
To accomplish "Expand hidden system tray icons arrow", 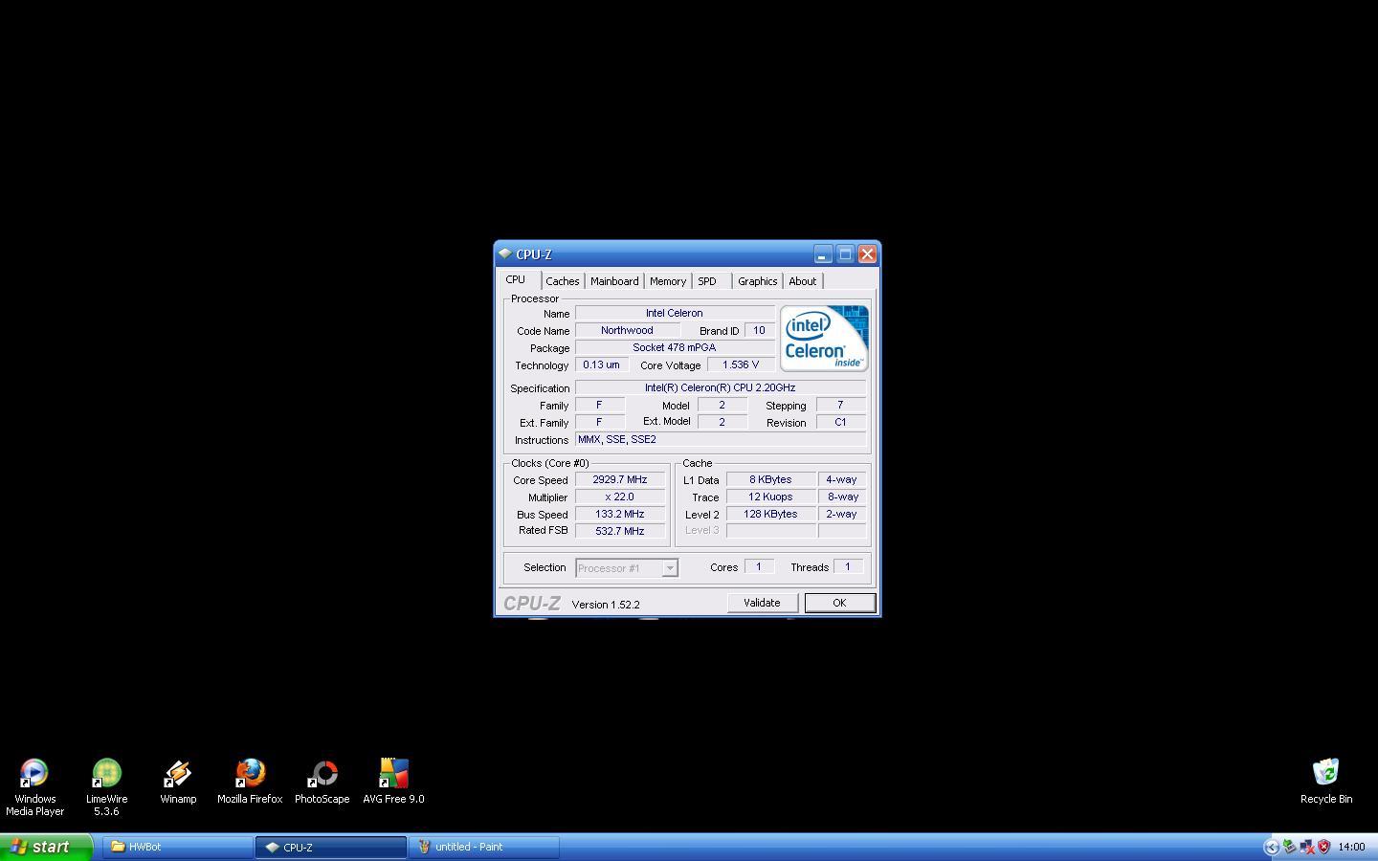I will tap(1272, 847).
